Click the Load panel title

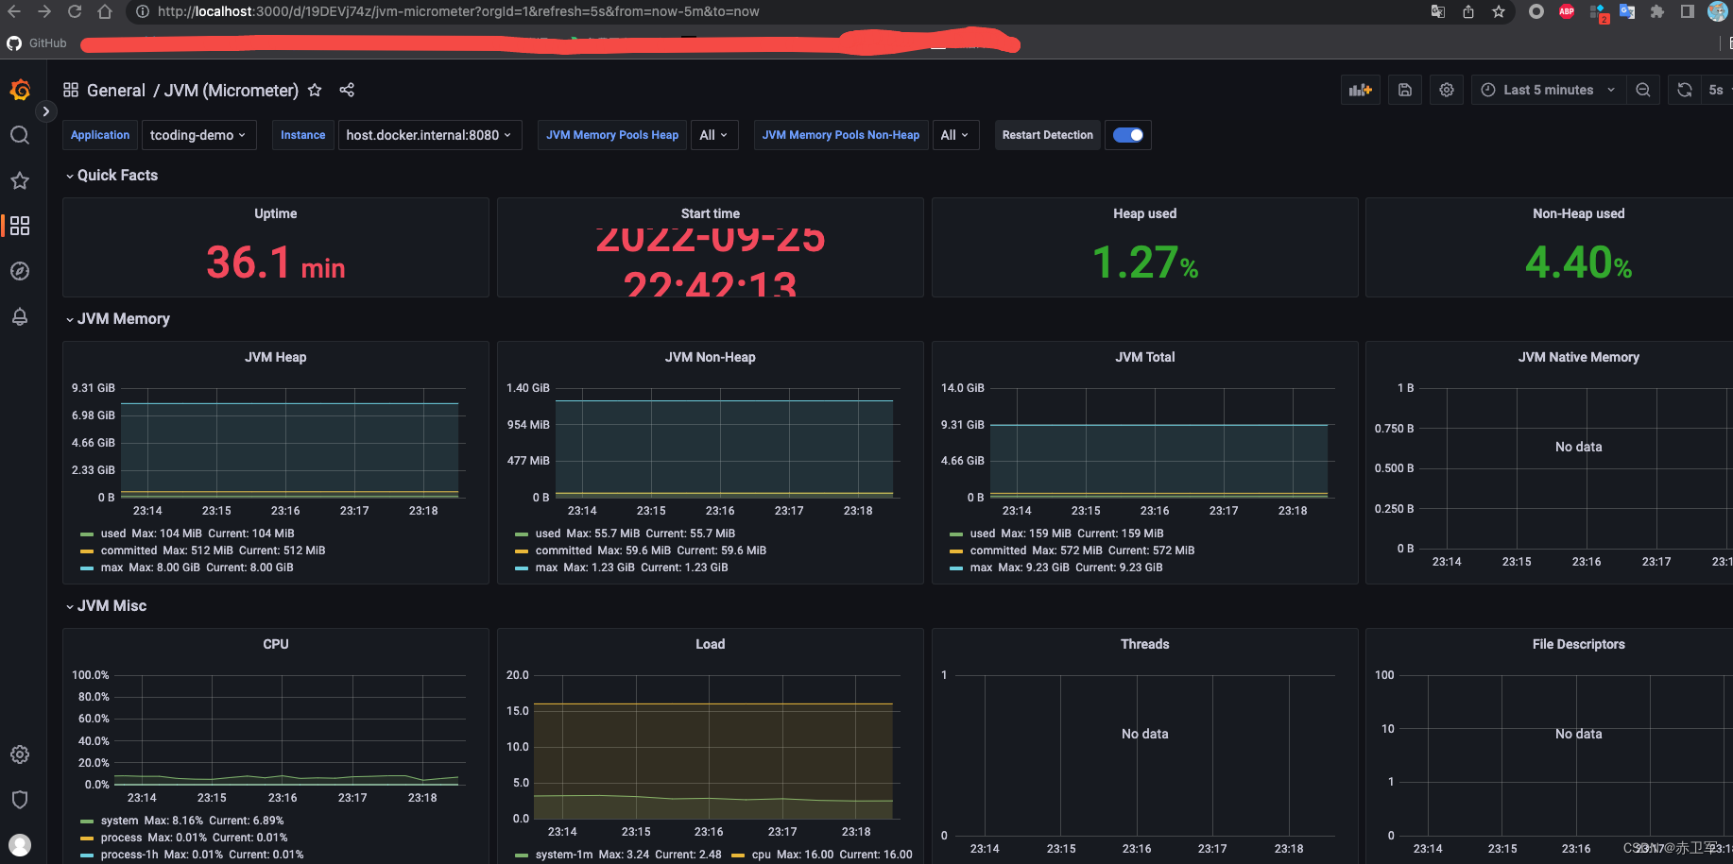711,644
